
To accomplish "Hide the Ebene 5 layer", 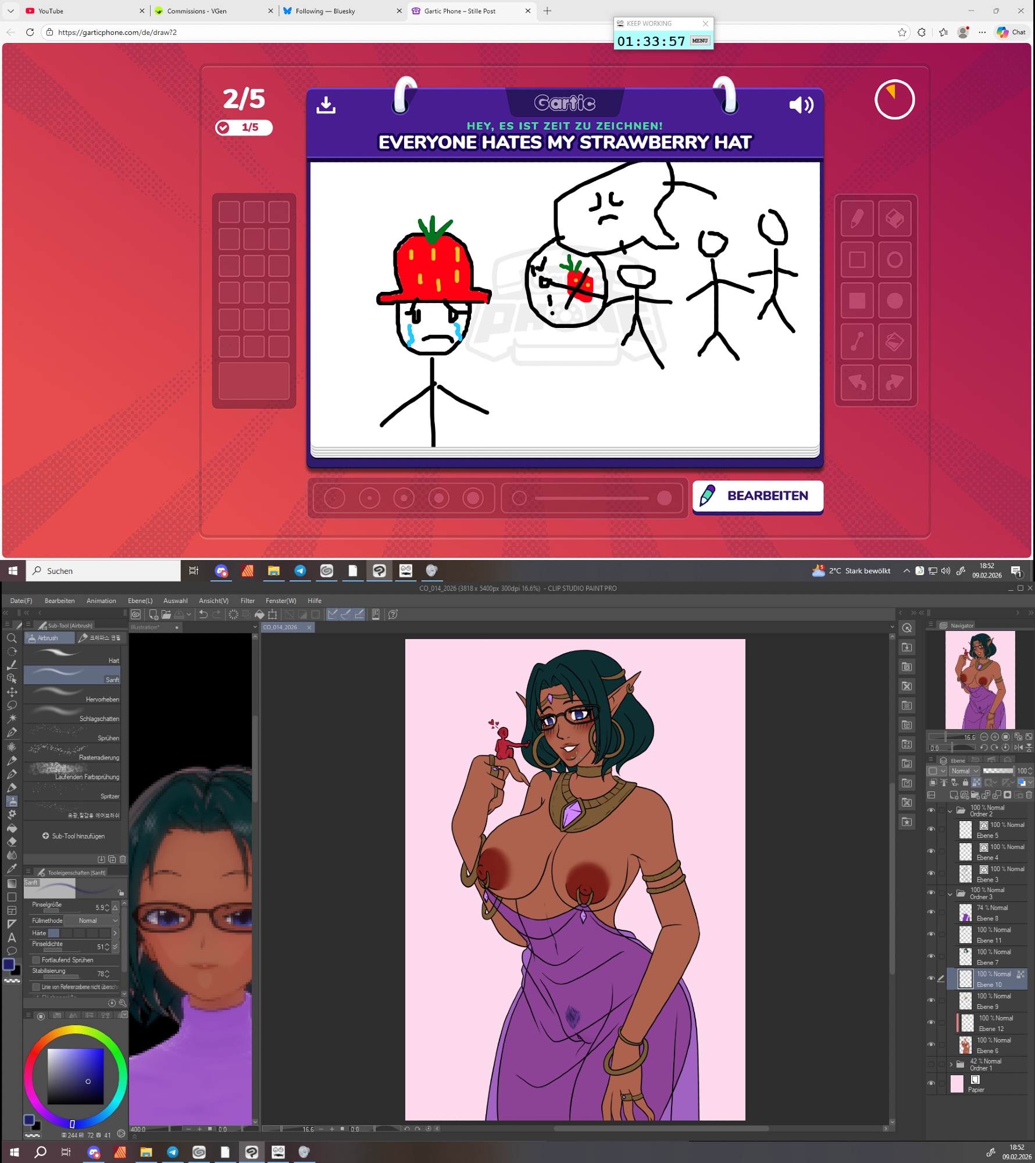I will pyautogui.click(x=931, y=830).
